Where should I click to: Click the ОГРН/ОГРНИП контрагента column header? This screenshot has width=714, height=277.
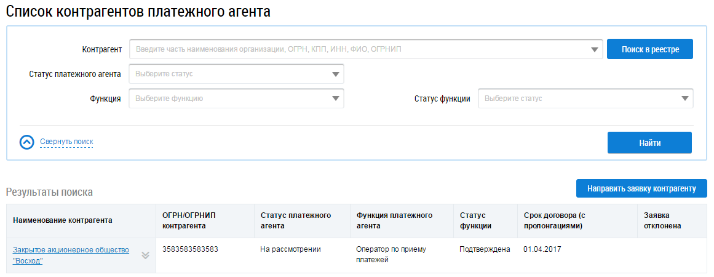189,220
